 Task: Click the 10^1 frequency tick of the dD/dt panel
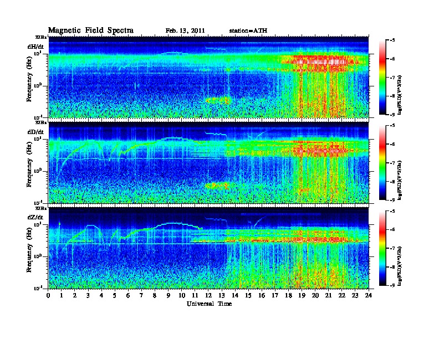tap(38, 138)
